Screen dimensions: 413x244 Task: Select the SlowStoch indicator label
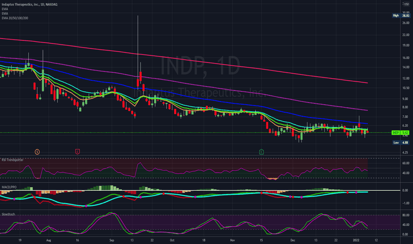[x=8, y=214]
